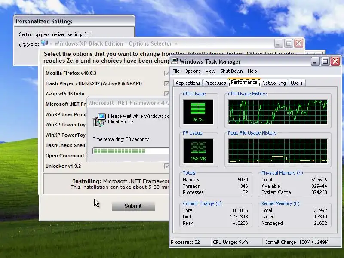
Task: Open the File menu in Task Manager
Action: coord(176,71)
